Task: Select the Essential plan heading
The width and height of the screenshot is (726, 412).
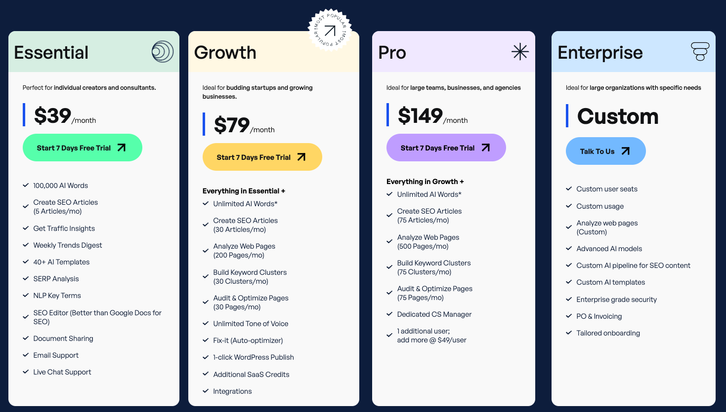Action: [x=51, y=53]
